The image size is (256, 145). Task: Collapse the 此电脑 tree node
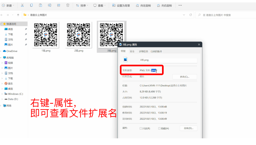click(1, 58)
